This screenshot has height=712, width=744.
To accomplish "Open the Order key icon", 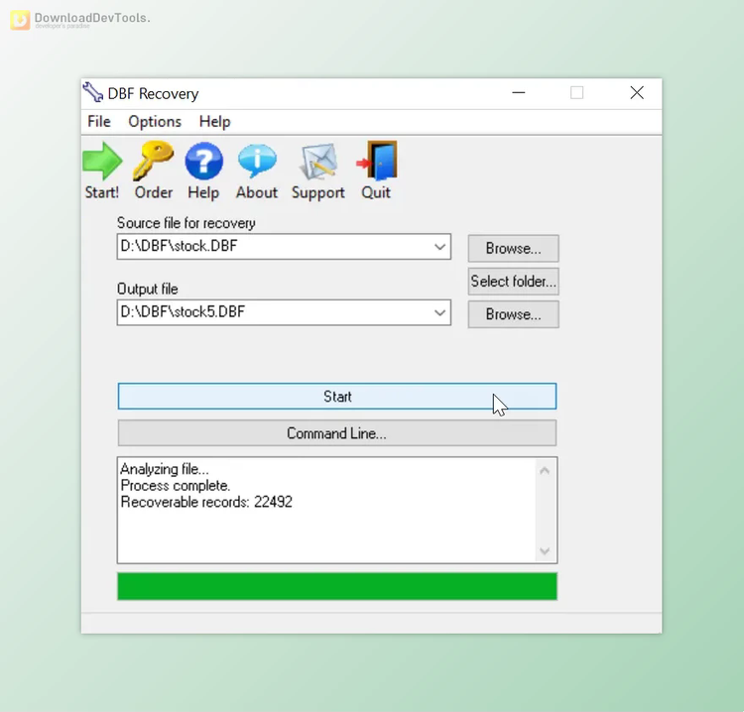I will pos(153,161).
